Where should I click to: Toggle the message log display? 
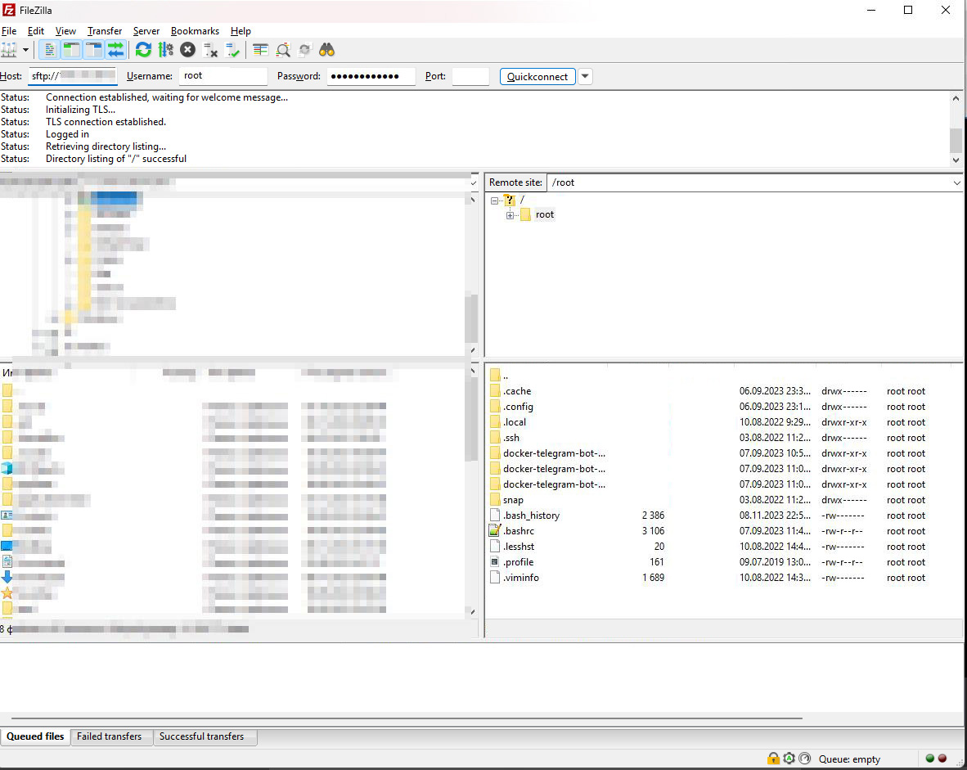pos(49,50)
